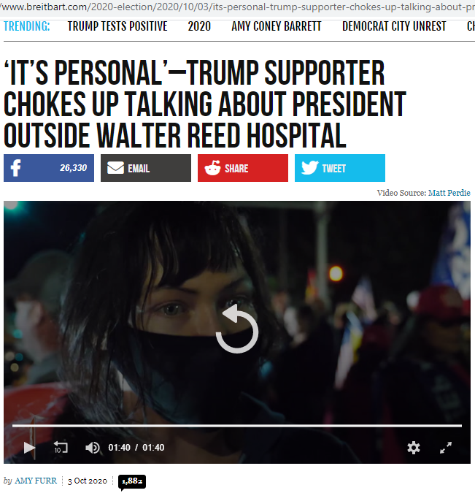Mute the video volume speaker
This screenshot has height=493, width=475.
93,448
